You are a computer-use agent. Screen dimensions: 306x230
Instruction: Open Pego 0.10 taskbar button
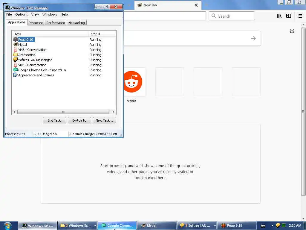pos(237,226)
